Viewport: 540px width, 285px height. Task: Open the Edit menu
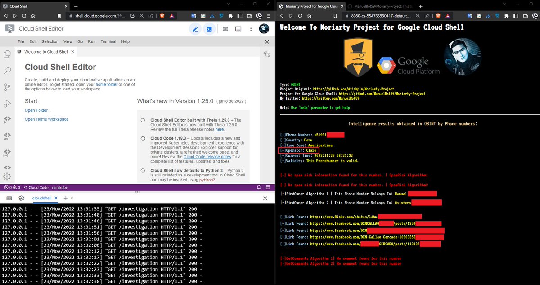(x=33, y=41)
